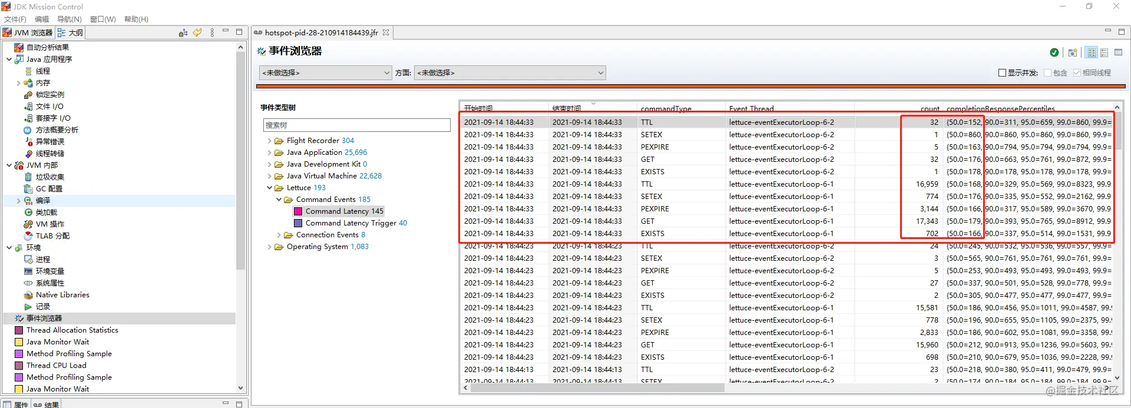This screenshot has height=408, width=1131.
Task: Expand the Flight Recorder event folder
Action: pyautogui.click(x=270, y=141)
